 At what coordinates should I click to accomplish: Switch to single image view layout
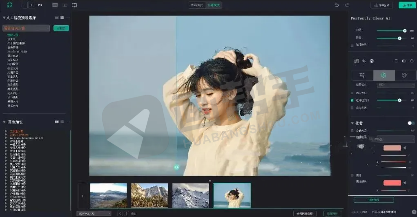[55, 5]
